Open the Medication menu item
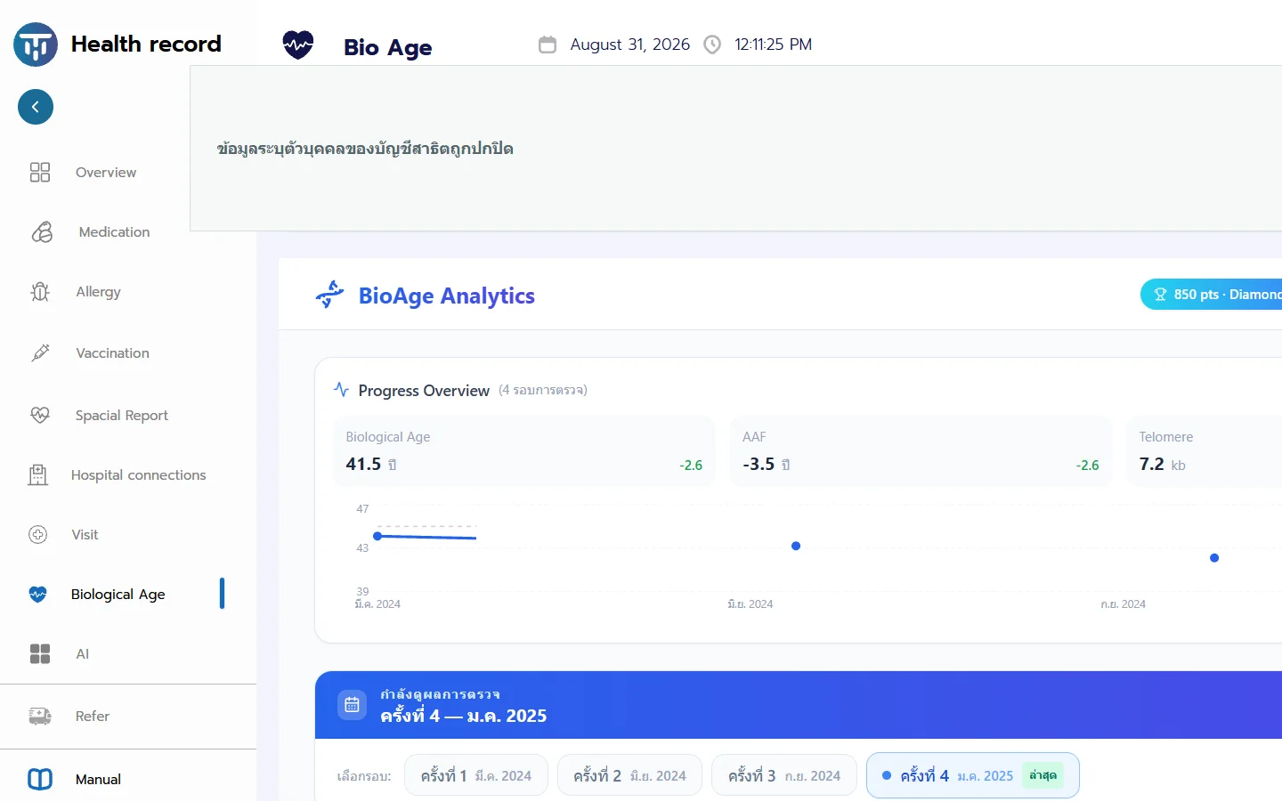Image resolution: width=1282 pixels, height=802 pixels. 114,232
